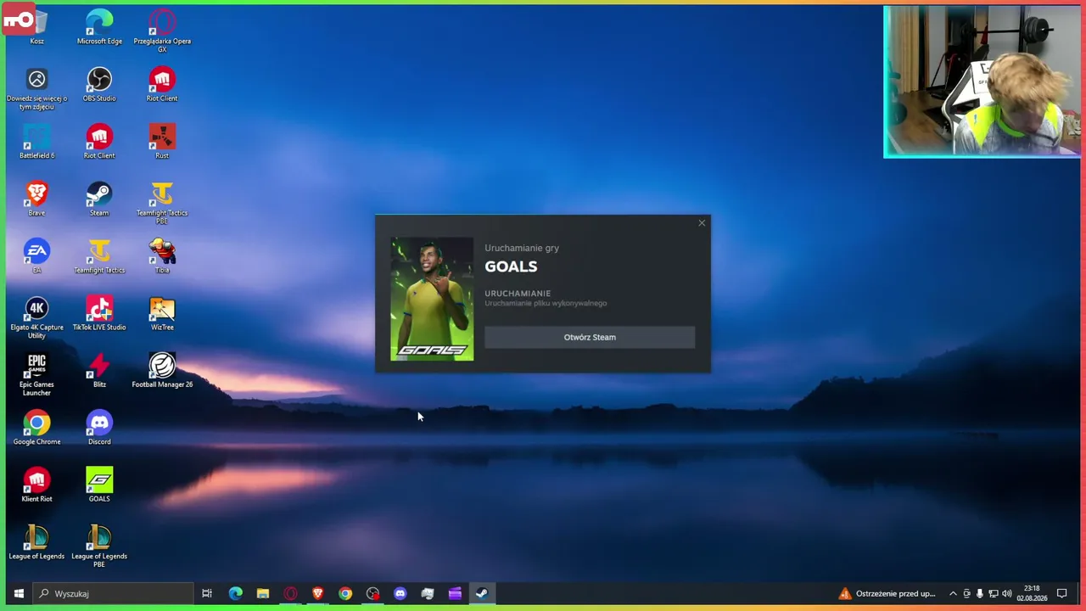Open the 'Ostrzeżenie przed up...' taskbar warning
Image resolution: width=1086 pixels, height=611 pixels.
887,593
